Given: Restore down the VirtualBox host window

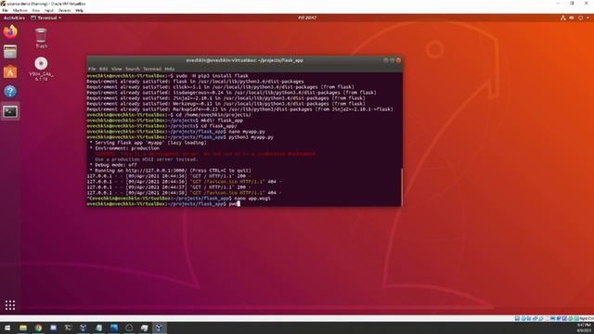Looking at the screenshot, I should tap(572, 4).
